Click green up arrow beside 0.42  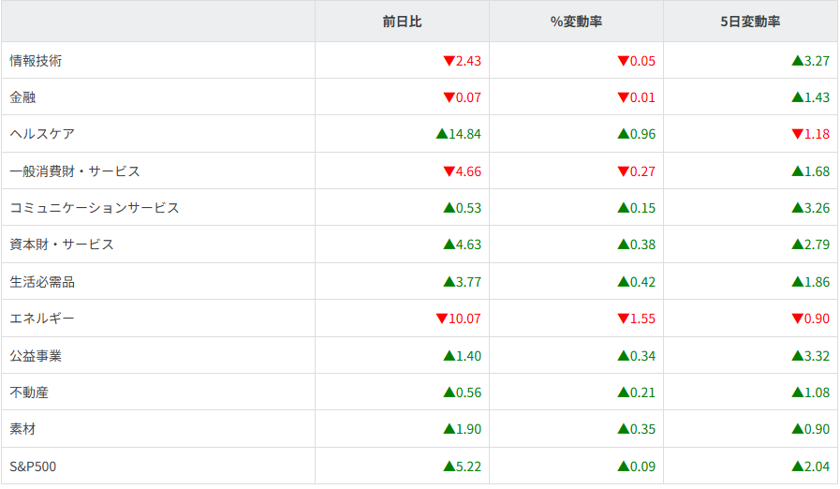tap(622, 282)
